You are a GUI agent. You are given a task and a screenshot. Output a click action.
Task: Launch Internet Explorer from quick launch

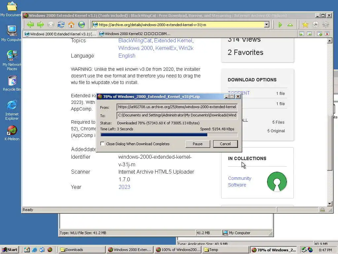coord(34,250)
